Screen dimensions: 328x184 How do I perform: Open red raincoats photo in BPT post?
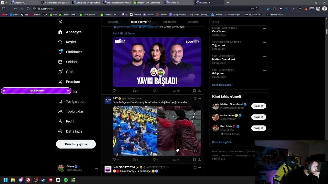179,131
